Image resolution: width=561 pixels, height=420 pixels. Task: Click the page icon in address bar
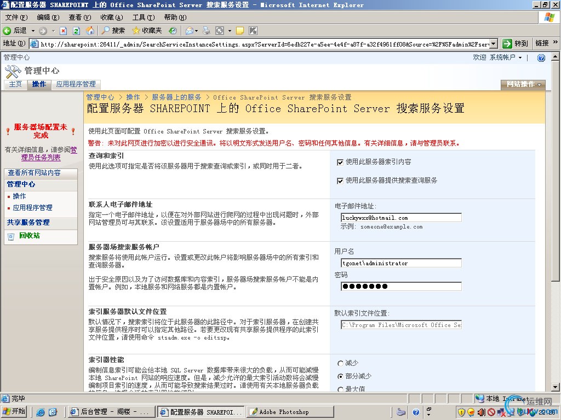click(35, 44)
